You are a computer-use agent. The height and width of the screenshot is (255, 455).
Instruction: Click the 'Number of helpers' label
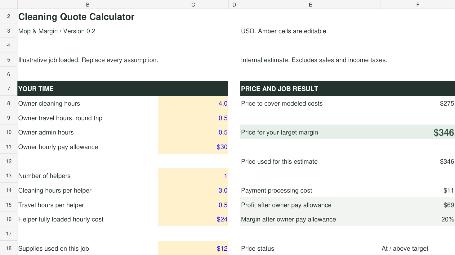pyautogui.click(x=44, y=176)
